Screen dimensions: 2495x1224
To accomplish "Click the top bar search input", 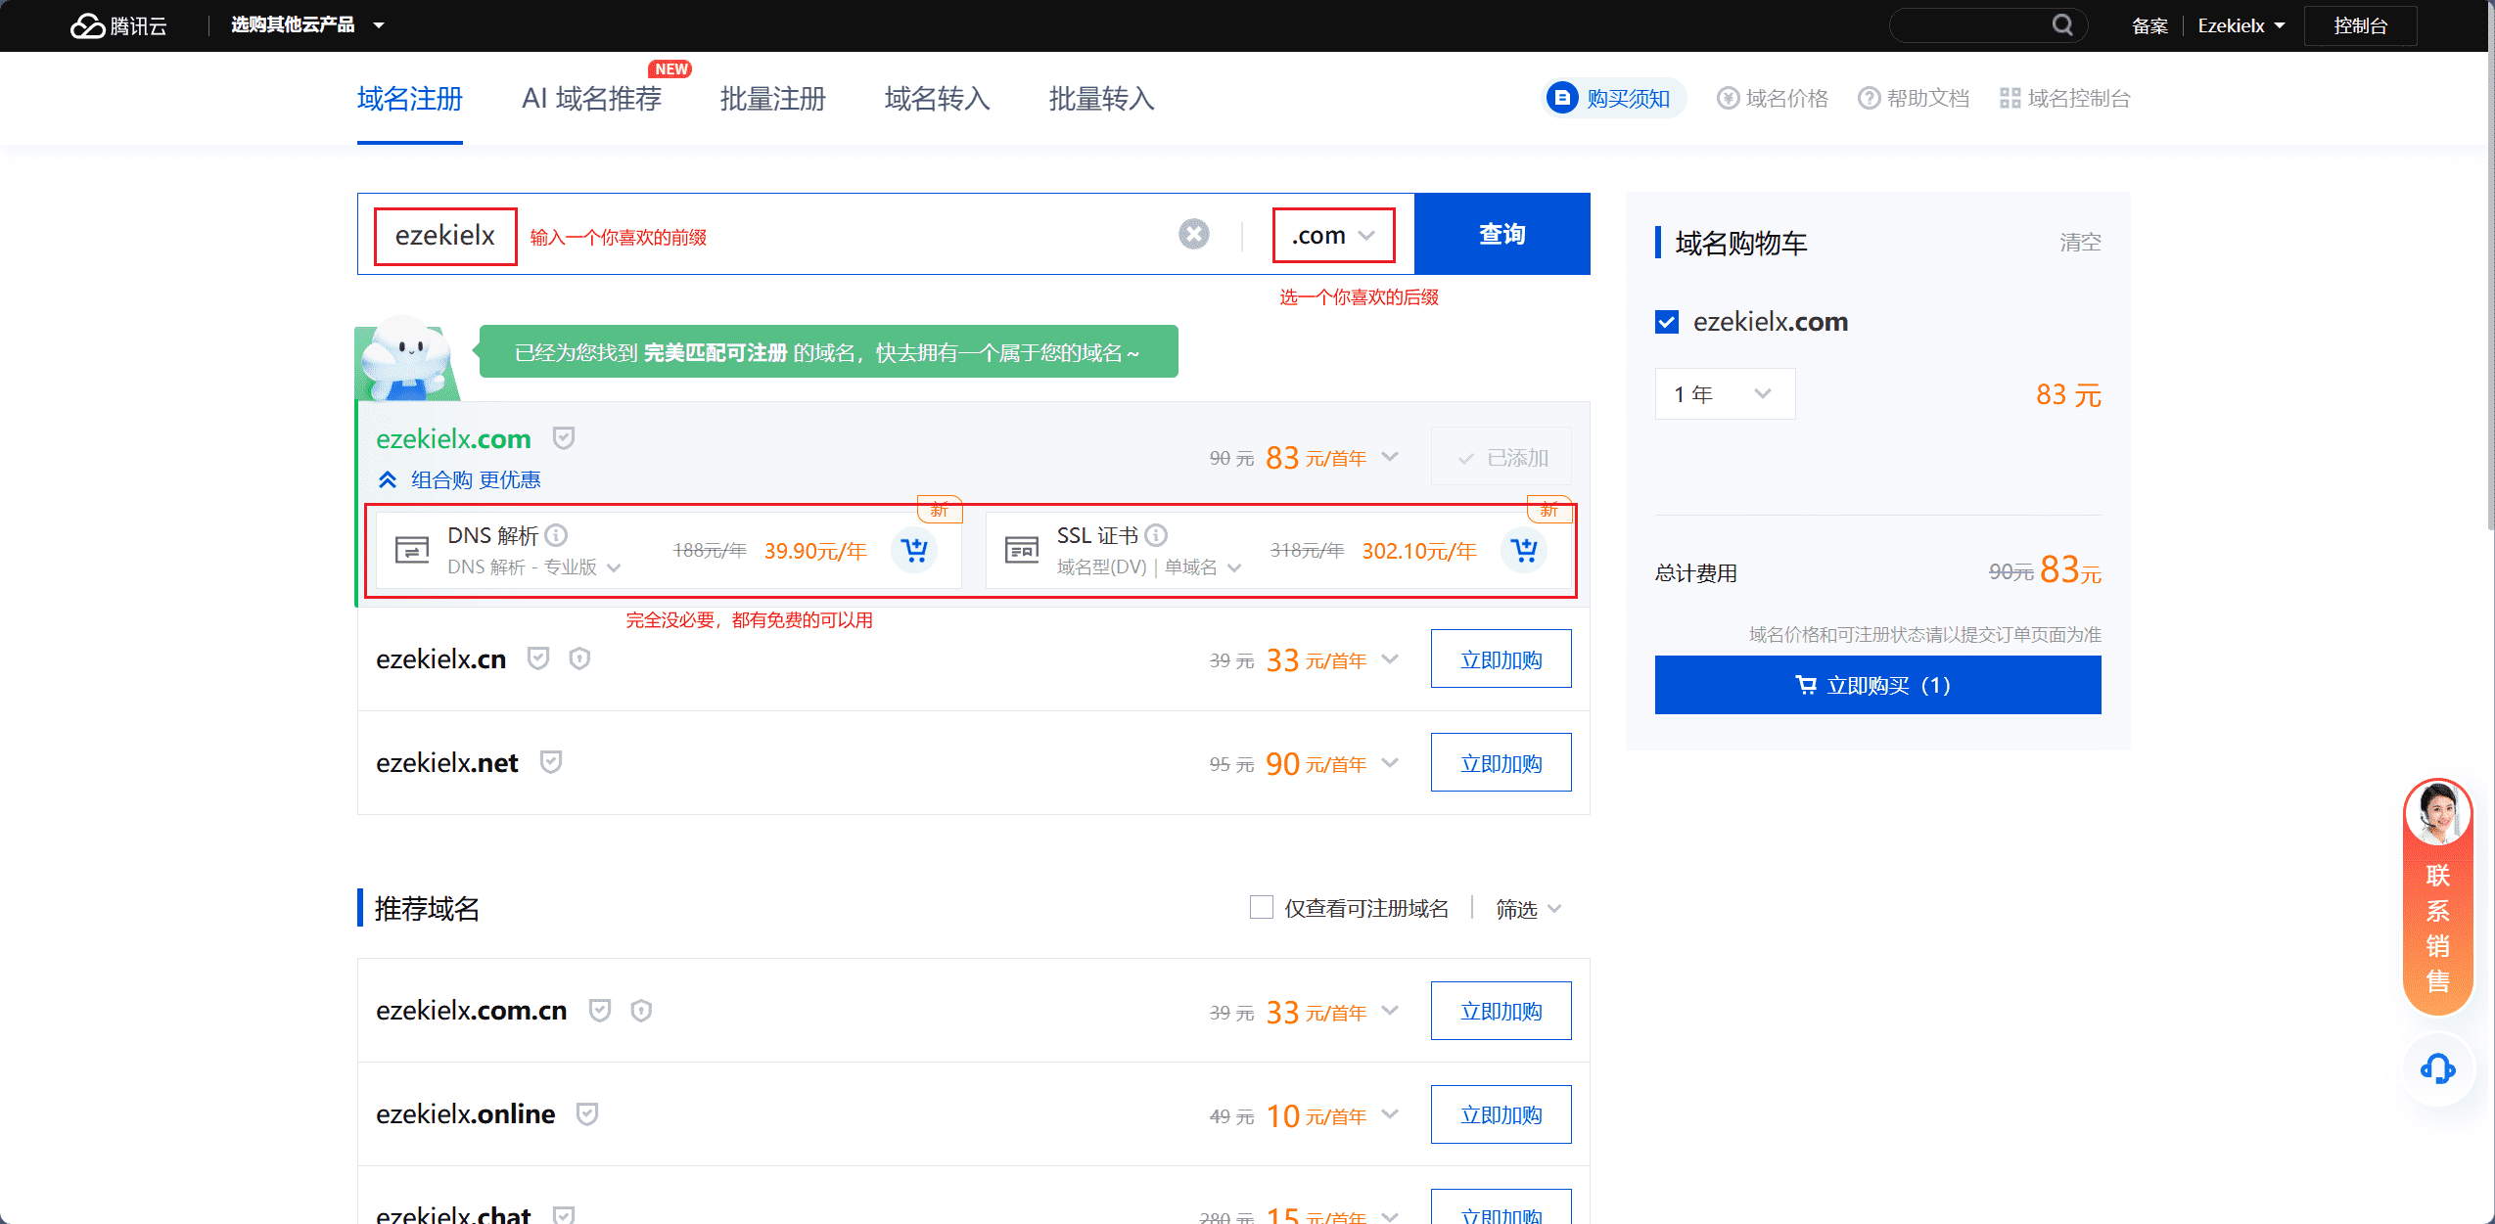I will tap(1969, 25).
